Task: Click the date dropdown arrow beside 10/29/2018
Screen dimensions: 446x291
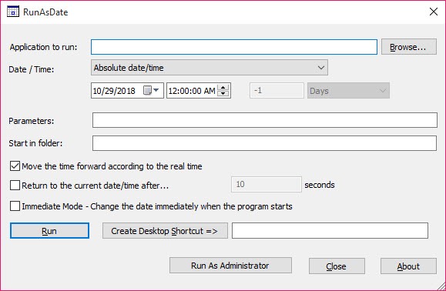Action: [x=156, y=90]
